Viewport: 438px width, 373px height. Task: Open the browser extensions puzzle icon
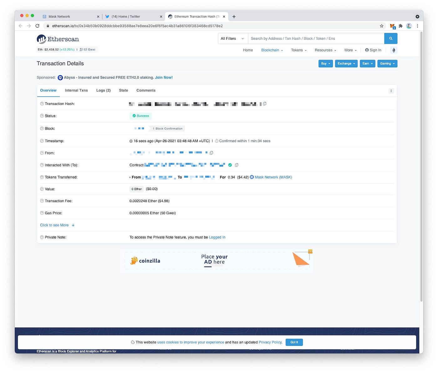pyautogui.click(x=400, y=26)
